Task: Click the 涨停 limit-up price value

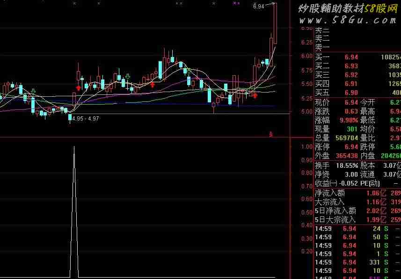Action: pos(351,147)
